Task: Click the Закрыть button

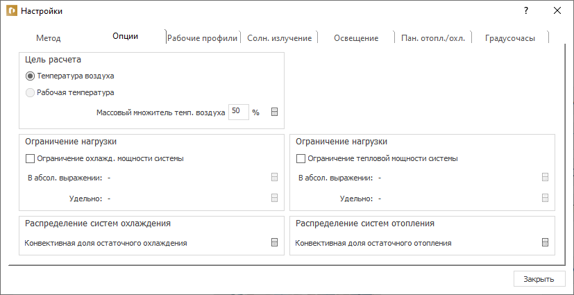Action: (539, 279)
